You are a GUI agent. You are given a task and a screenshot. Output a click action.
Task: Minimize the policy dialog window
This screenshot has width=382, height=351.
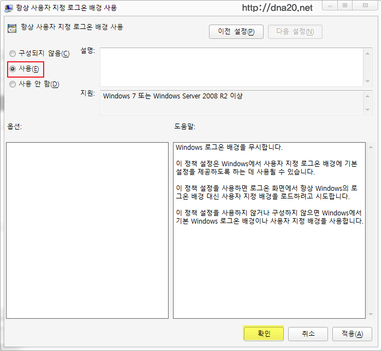coord(330,5)
